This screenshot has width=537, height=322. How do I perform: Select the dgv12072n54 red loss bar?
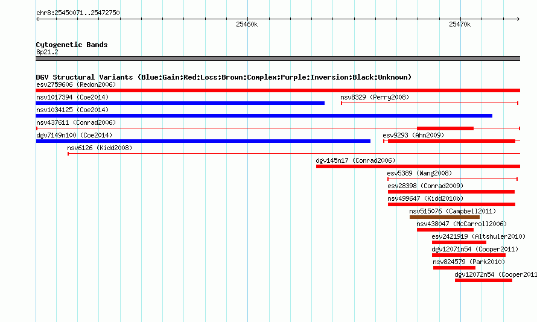pos(483,280)
